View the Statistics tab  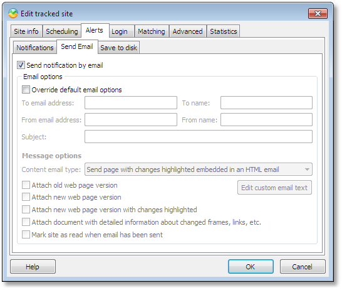coord(224,31)
